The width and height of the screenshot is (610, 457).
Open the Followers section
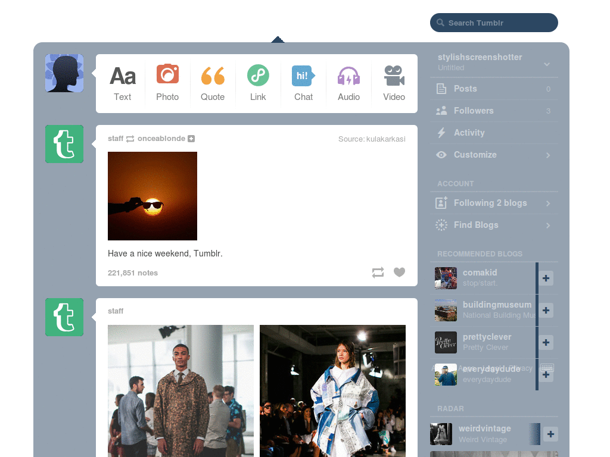pos(494,111)
